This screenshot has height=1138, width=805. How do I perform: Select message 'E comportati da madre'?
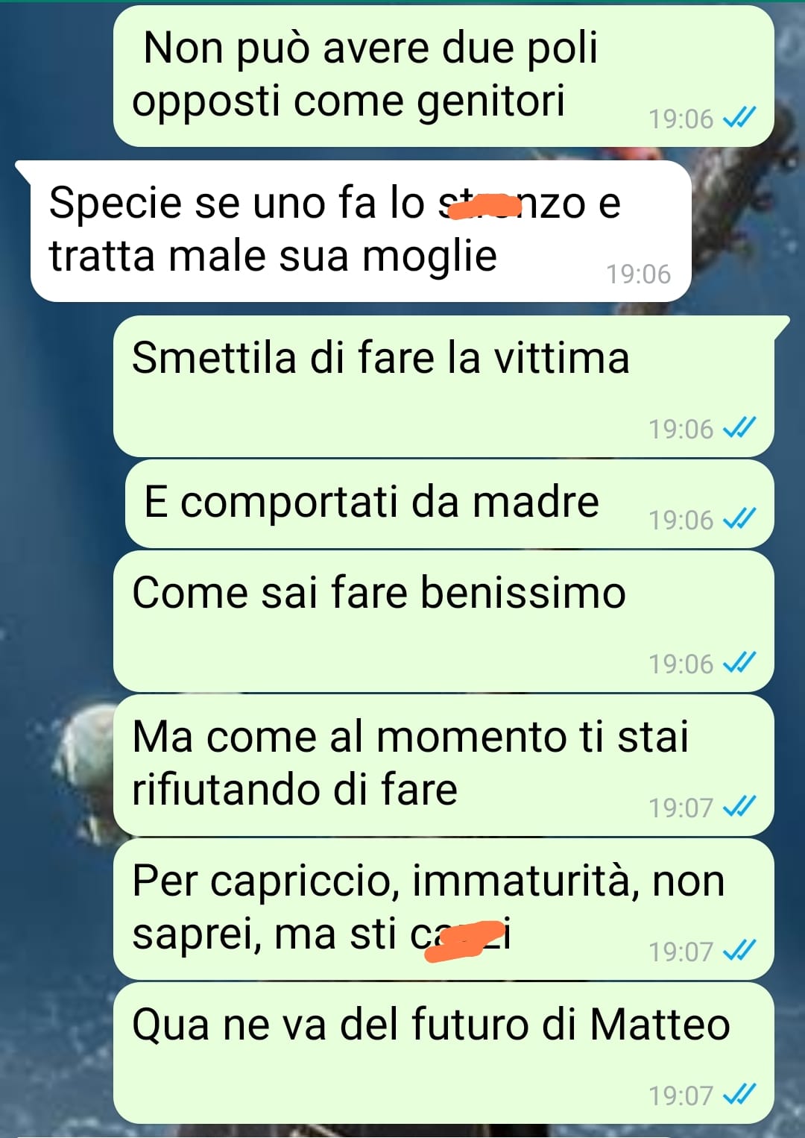point(449,504)
